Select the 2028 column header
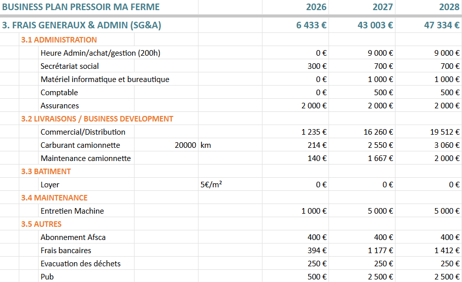This screenshot has height=282, width=462. click(x=449, y=7)
